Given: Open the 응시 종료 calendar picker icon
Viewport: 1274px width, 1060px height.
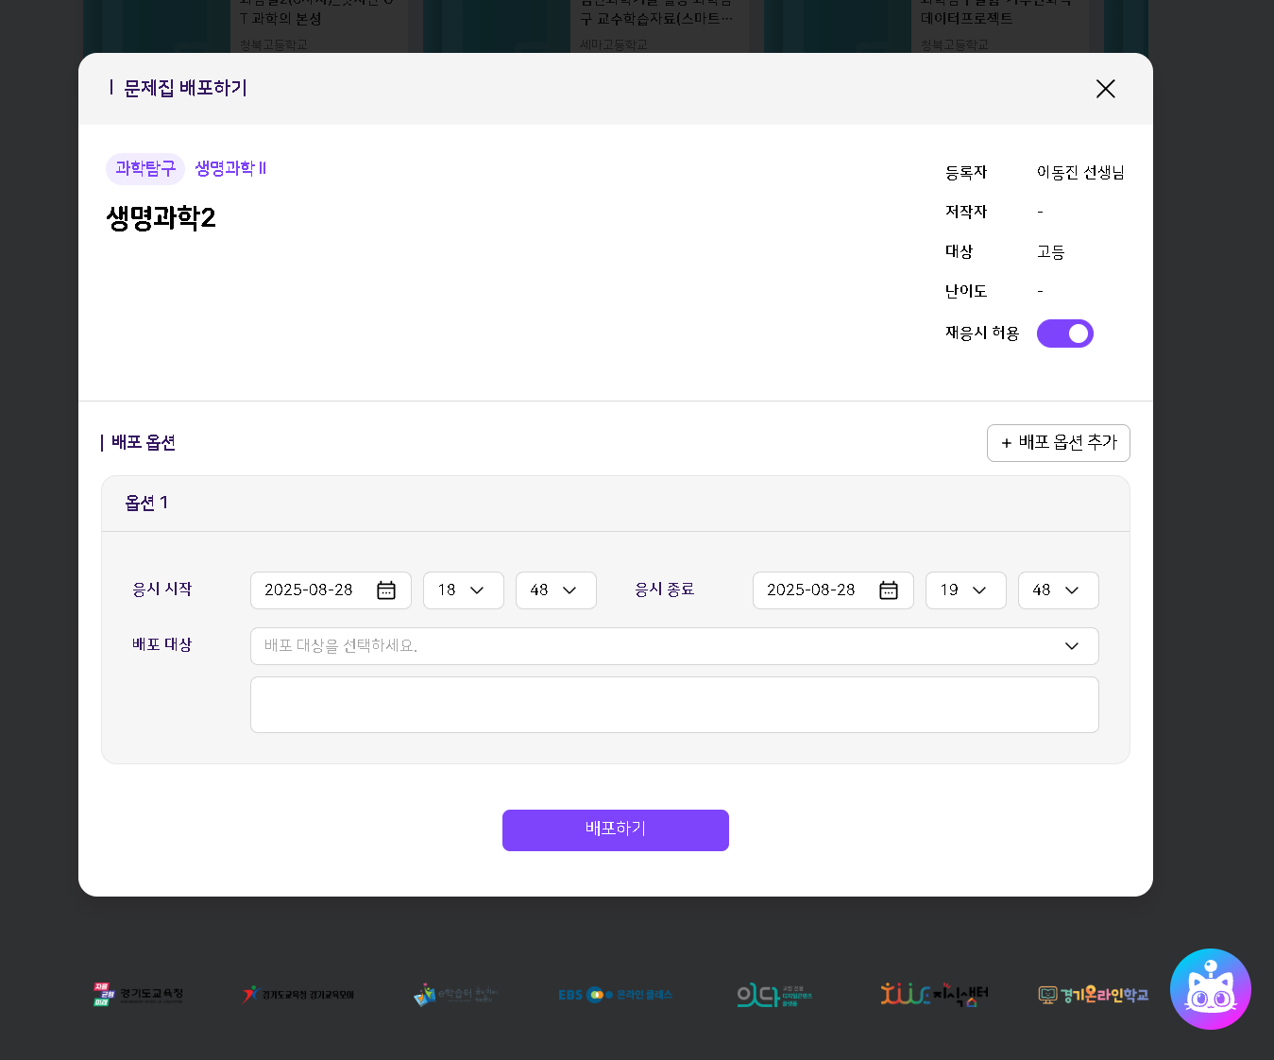Looking at the screenshot, I should [x=889, y=590].
